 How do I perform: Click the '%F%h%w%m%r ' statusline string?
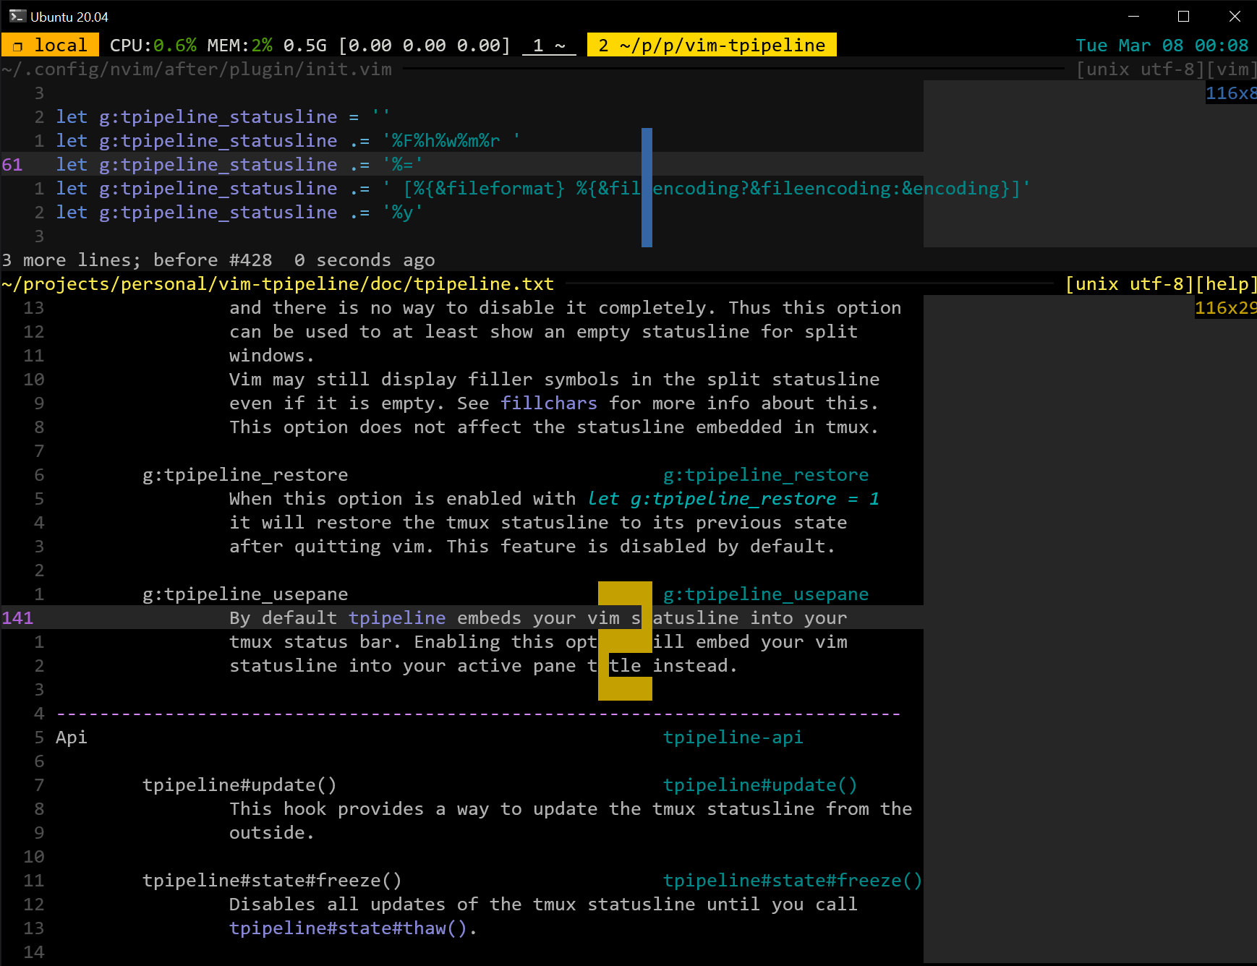pyautogui.click(x=451, y=140)
